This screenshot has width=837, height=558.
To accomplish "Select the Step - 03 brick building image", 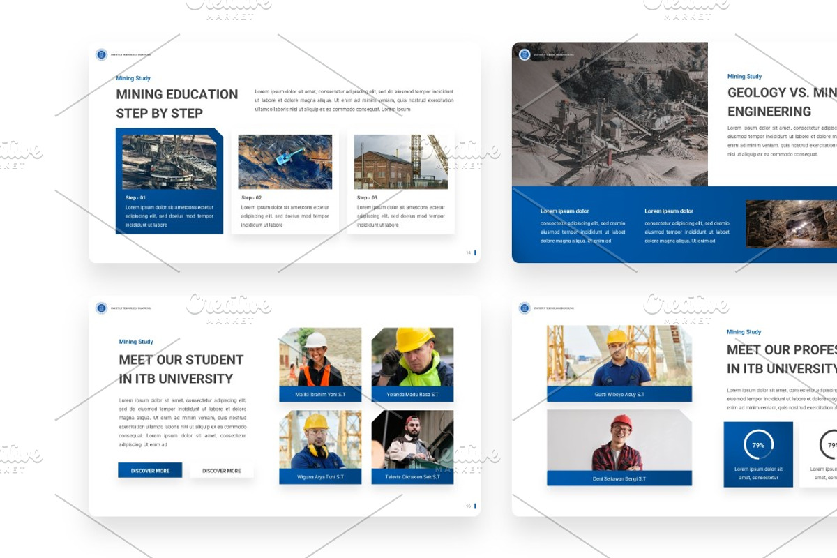I will click(x=401, y=162).
